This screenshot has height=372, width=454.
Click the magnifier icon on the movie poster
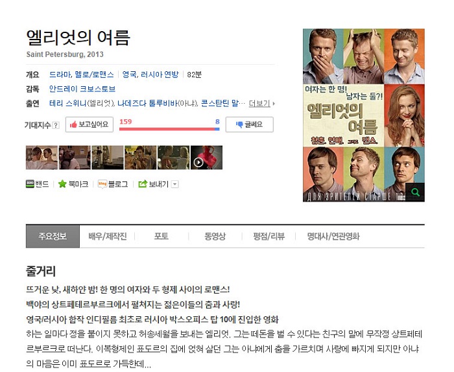pyautogui.click(x=415, y=192)
